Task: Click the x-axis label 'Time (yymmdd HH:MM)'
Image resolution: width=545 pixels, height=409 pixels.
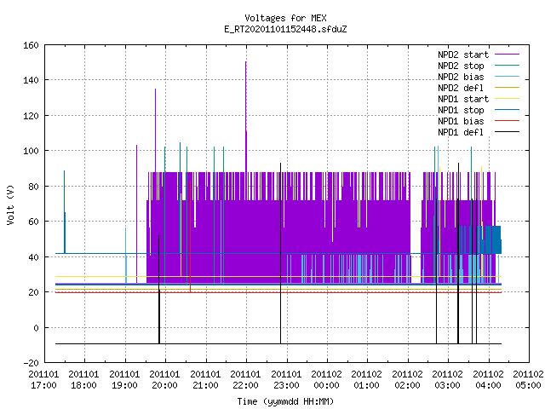Action: (285, 401)
